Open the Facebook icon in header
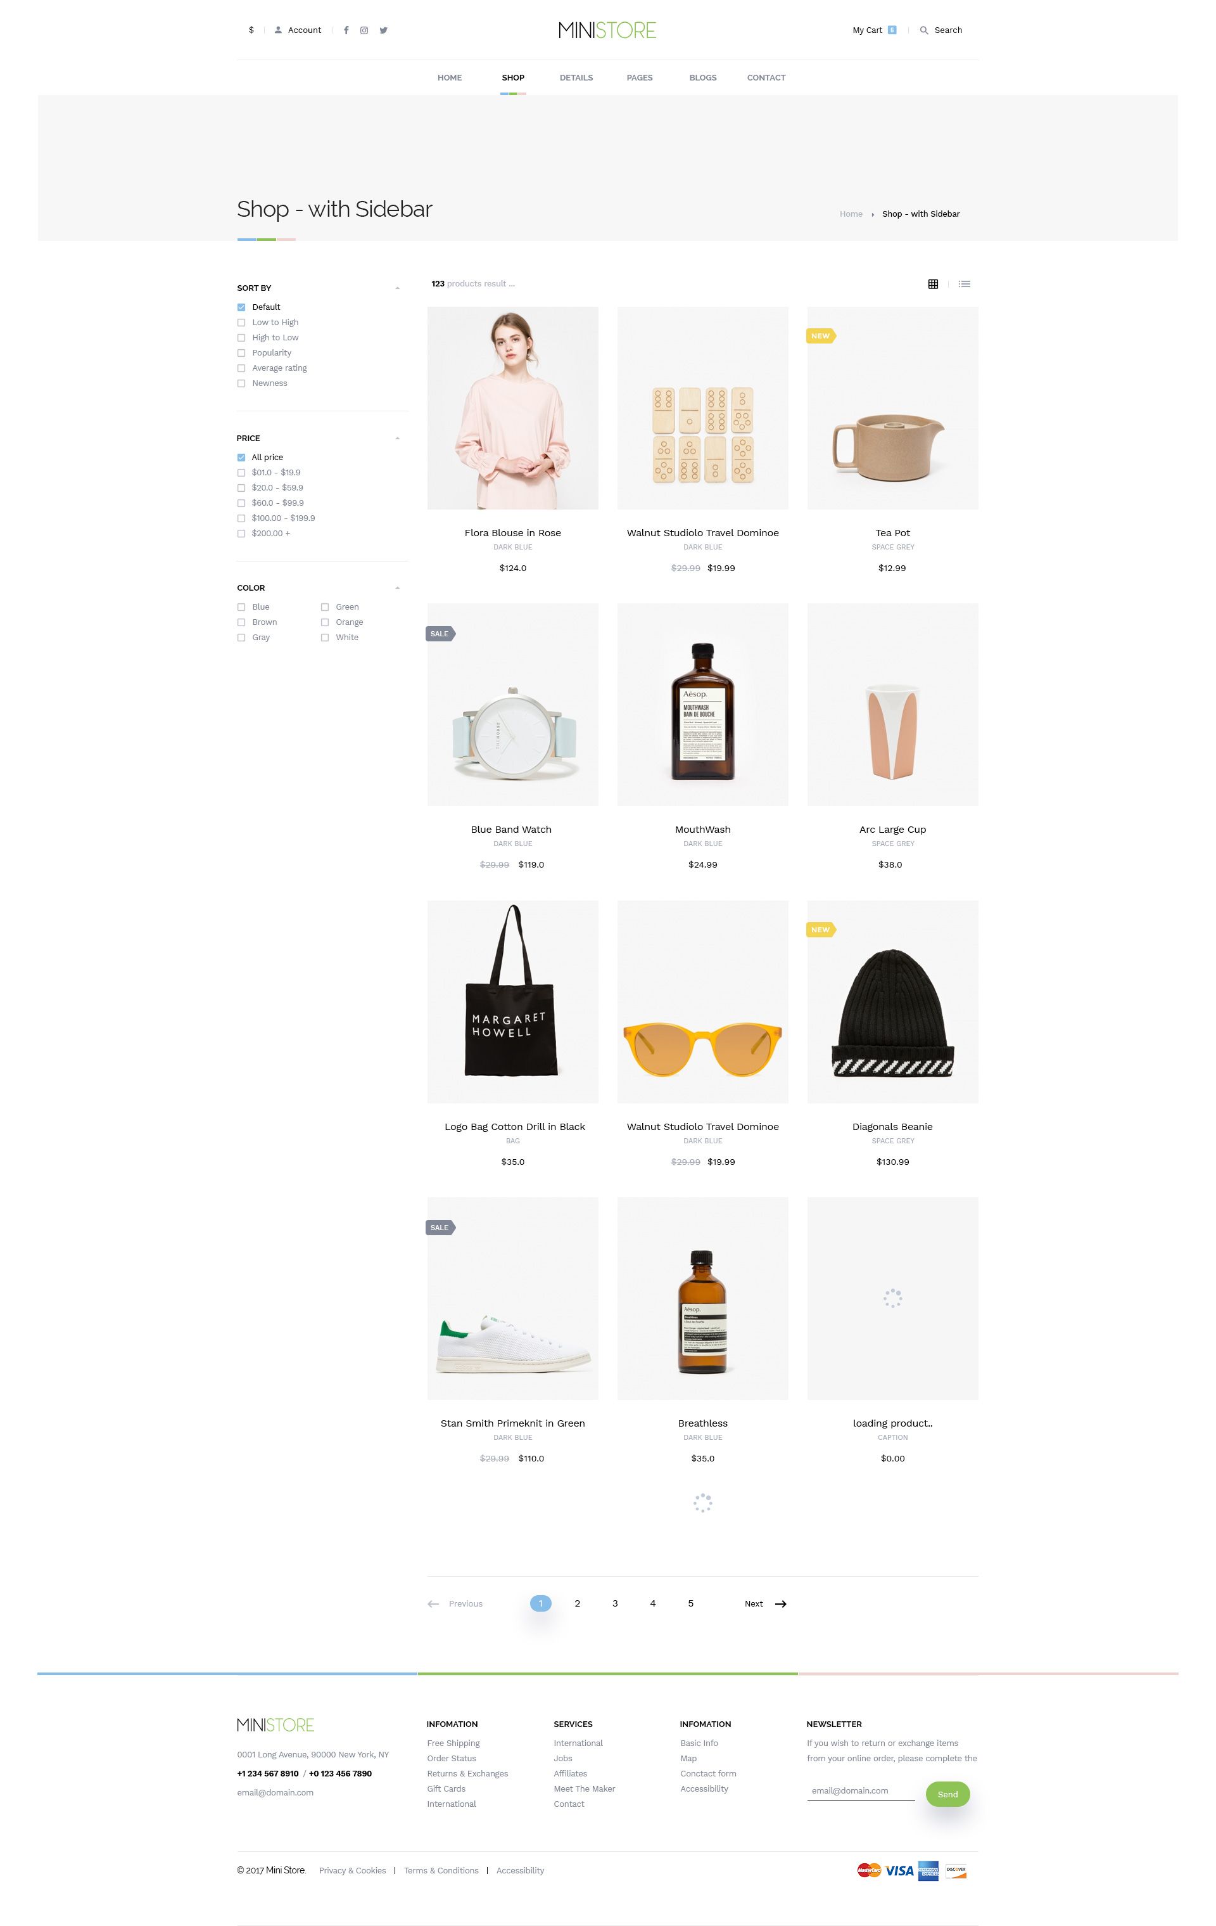The width and height of the screenshot is (1216, 1926). (346, 30)
